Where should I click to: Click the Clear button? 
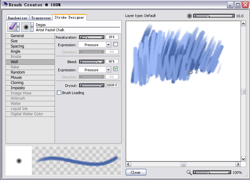click(136, 172)
